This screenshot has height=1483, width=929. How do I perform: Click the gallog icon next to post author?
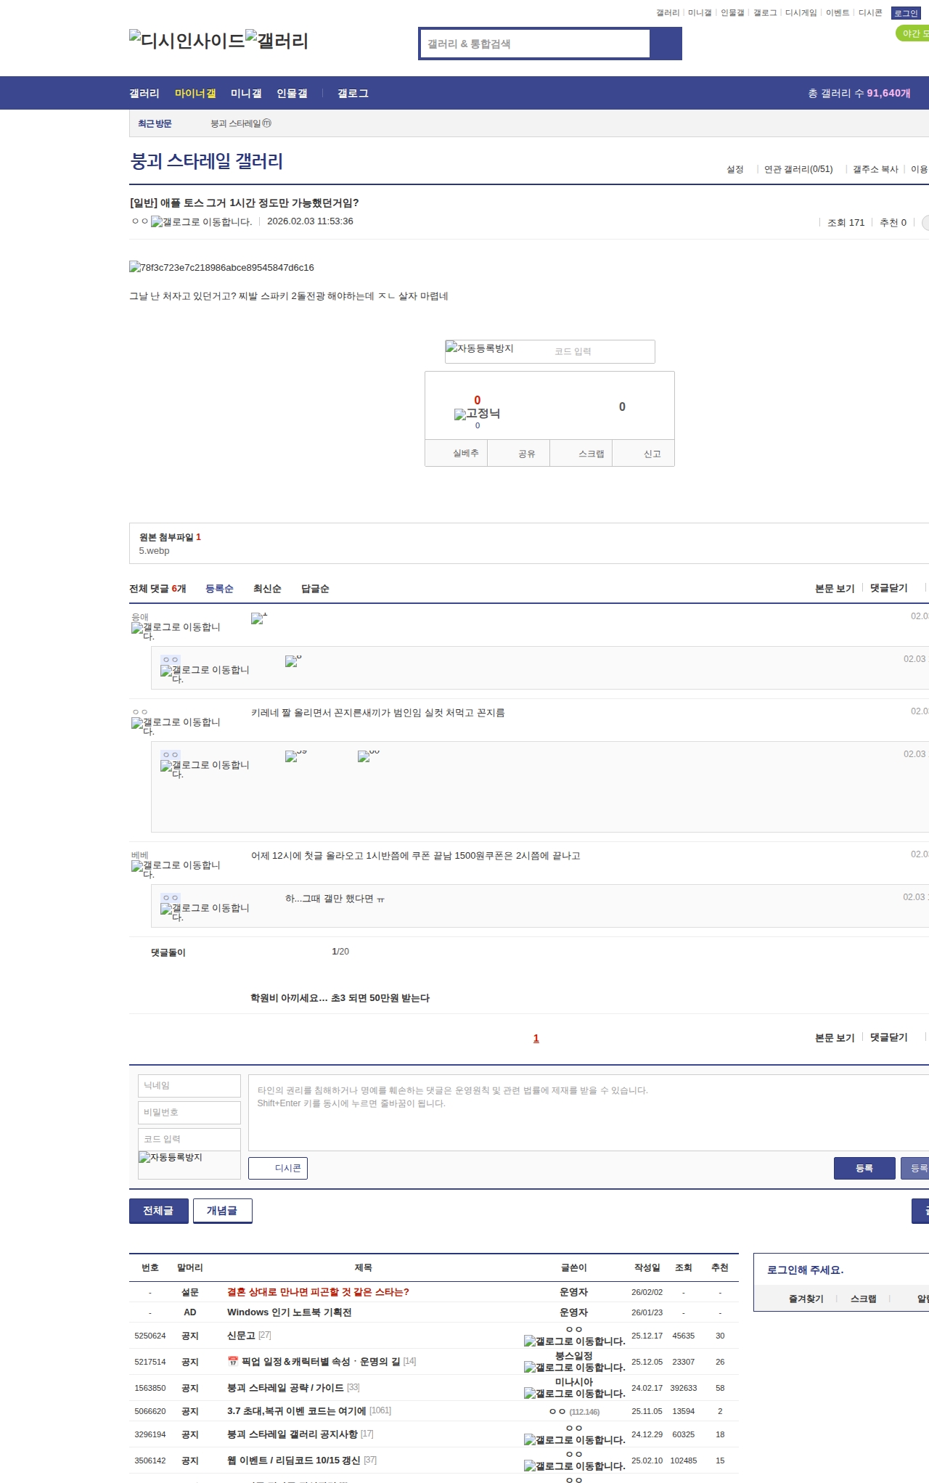pos(201,222)
